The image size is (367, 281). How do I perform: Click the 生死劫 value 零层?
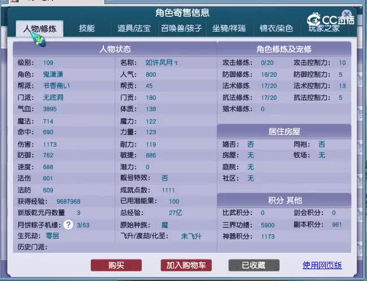coord(52,236)
